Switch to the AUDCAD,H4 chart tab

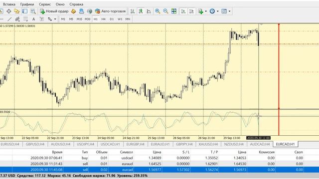pos(260,144)
